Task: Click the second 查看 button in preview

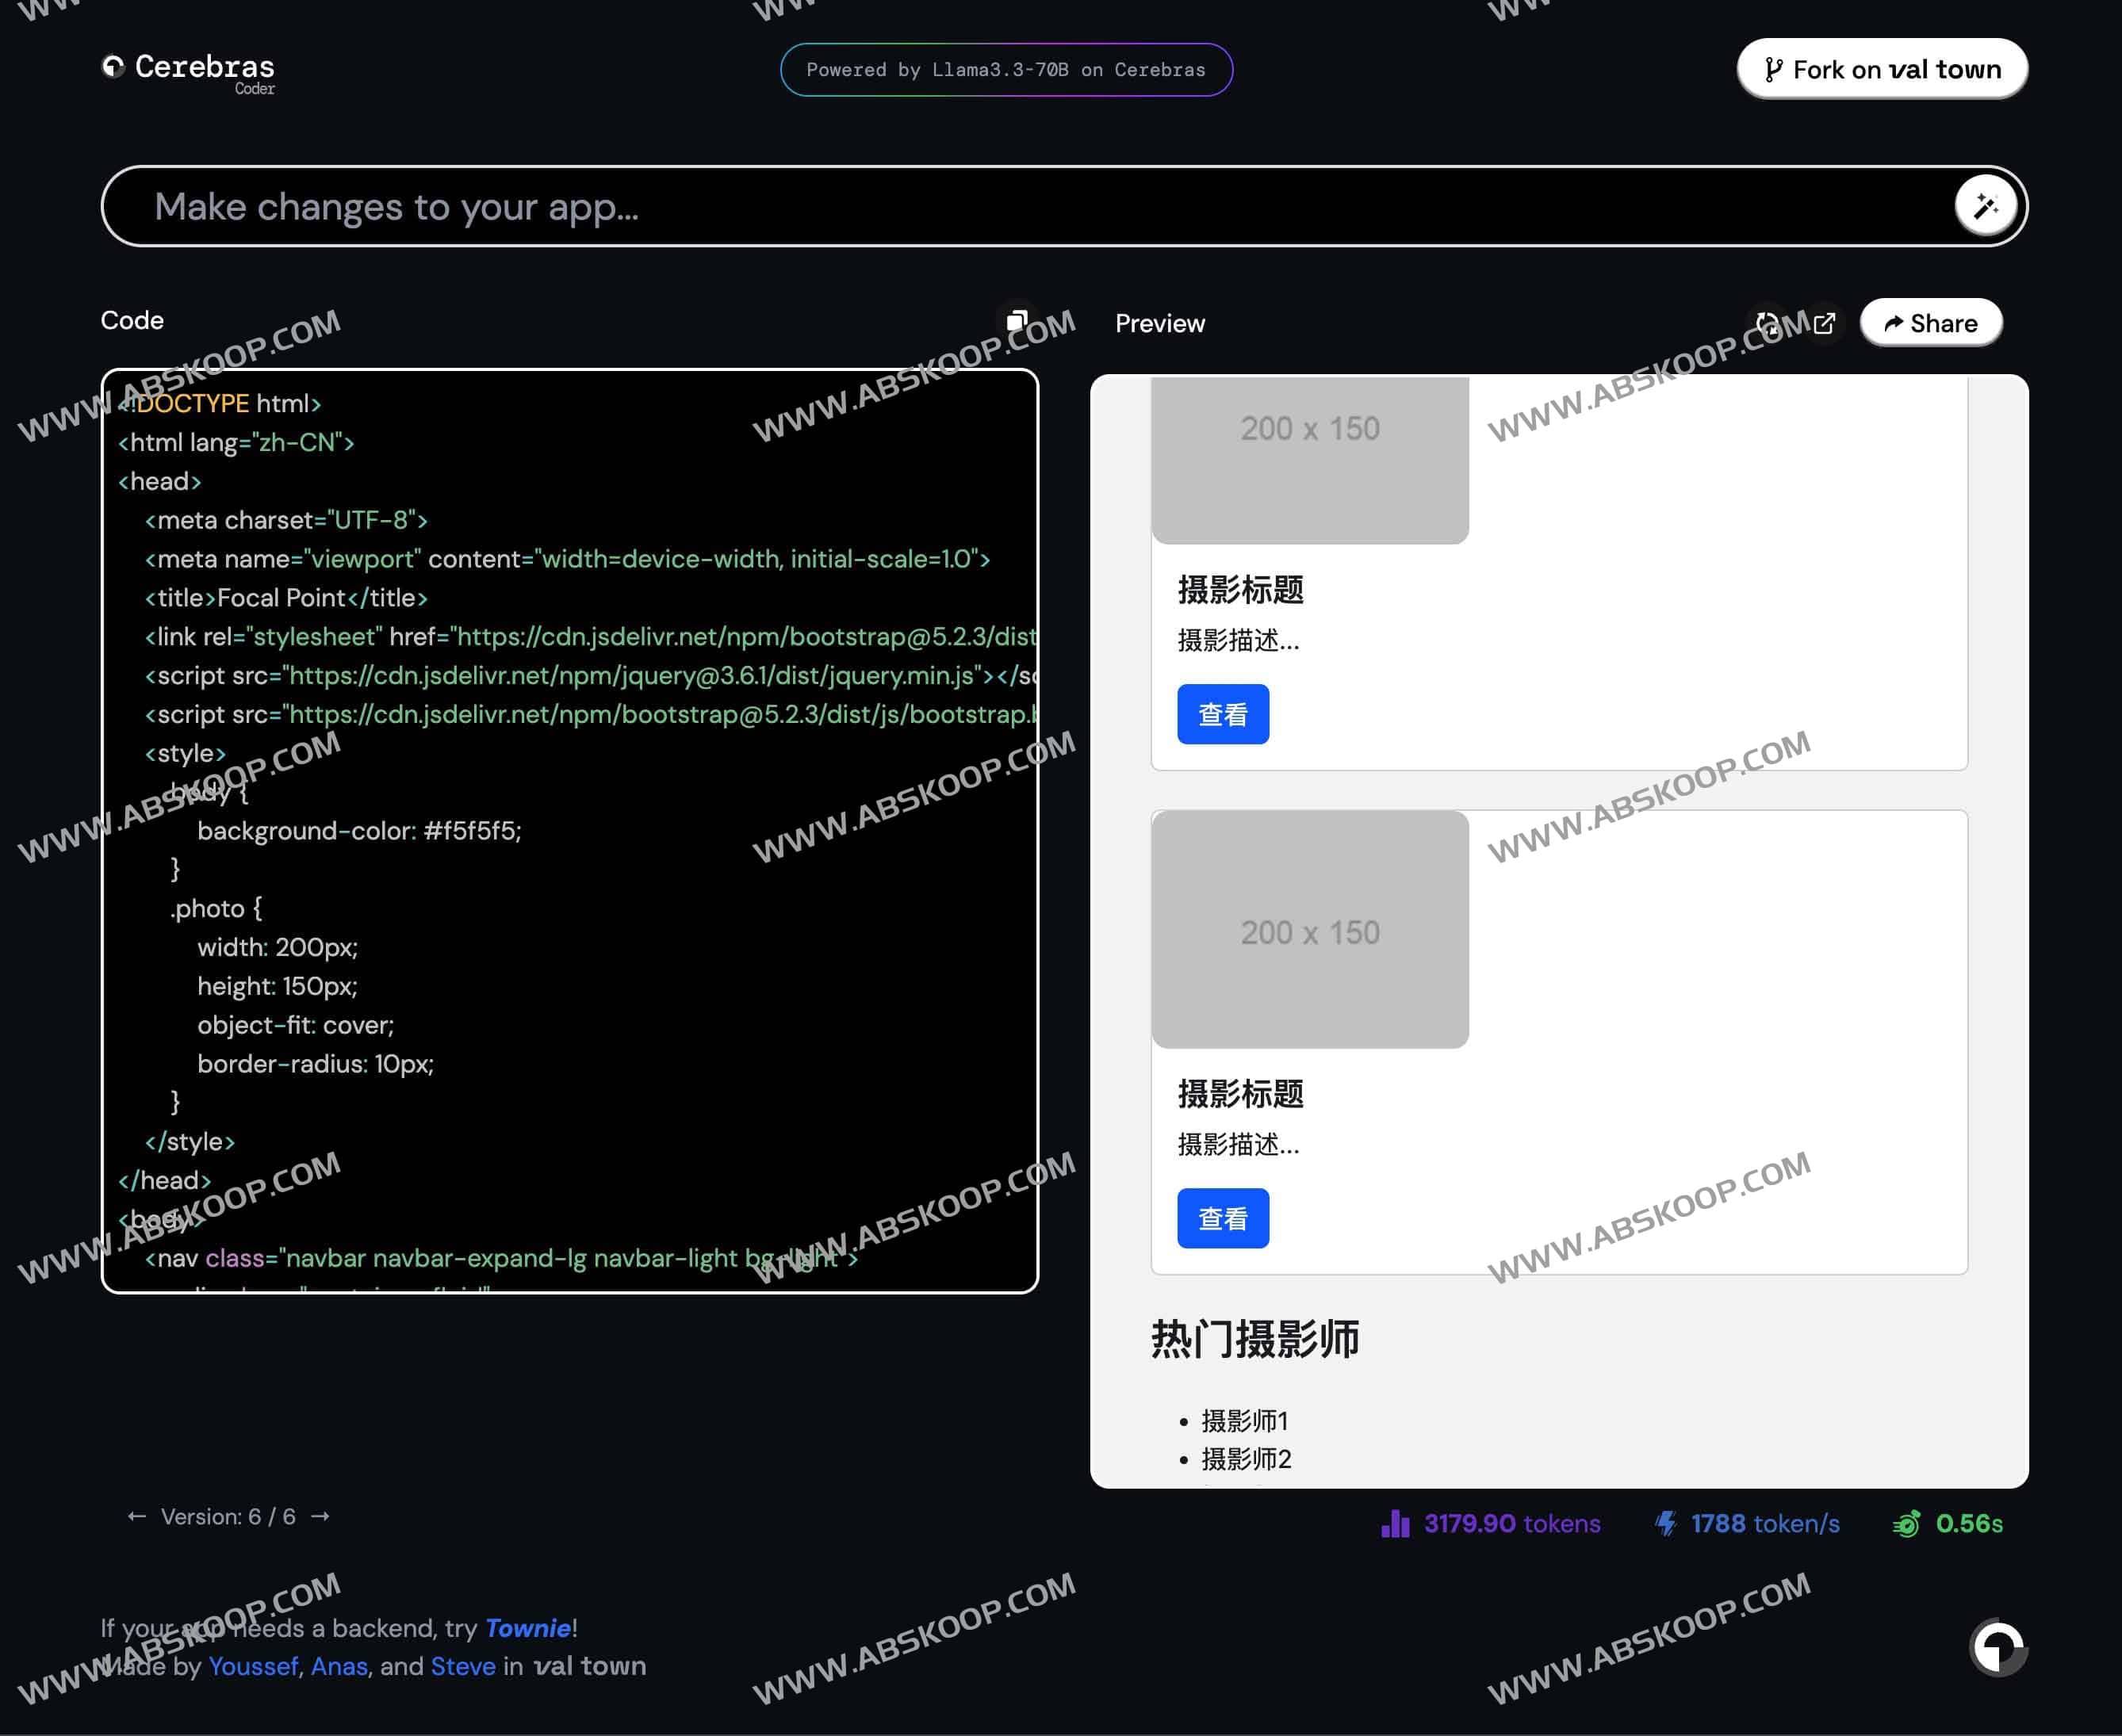Action: (1223, 1218)
